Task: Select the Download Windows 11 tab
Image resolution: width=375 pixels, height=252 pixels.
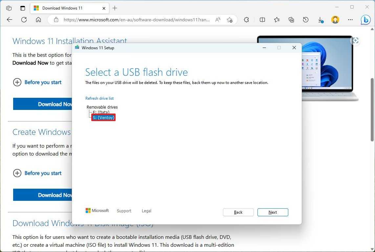Action: point(70,8)
